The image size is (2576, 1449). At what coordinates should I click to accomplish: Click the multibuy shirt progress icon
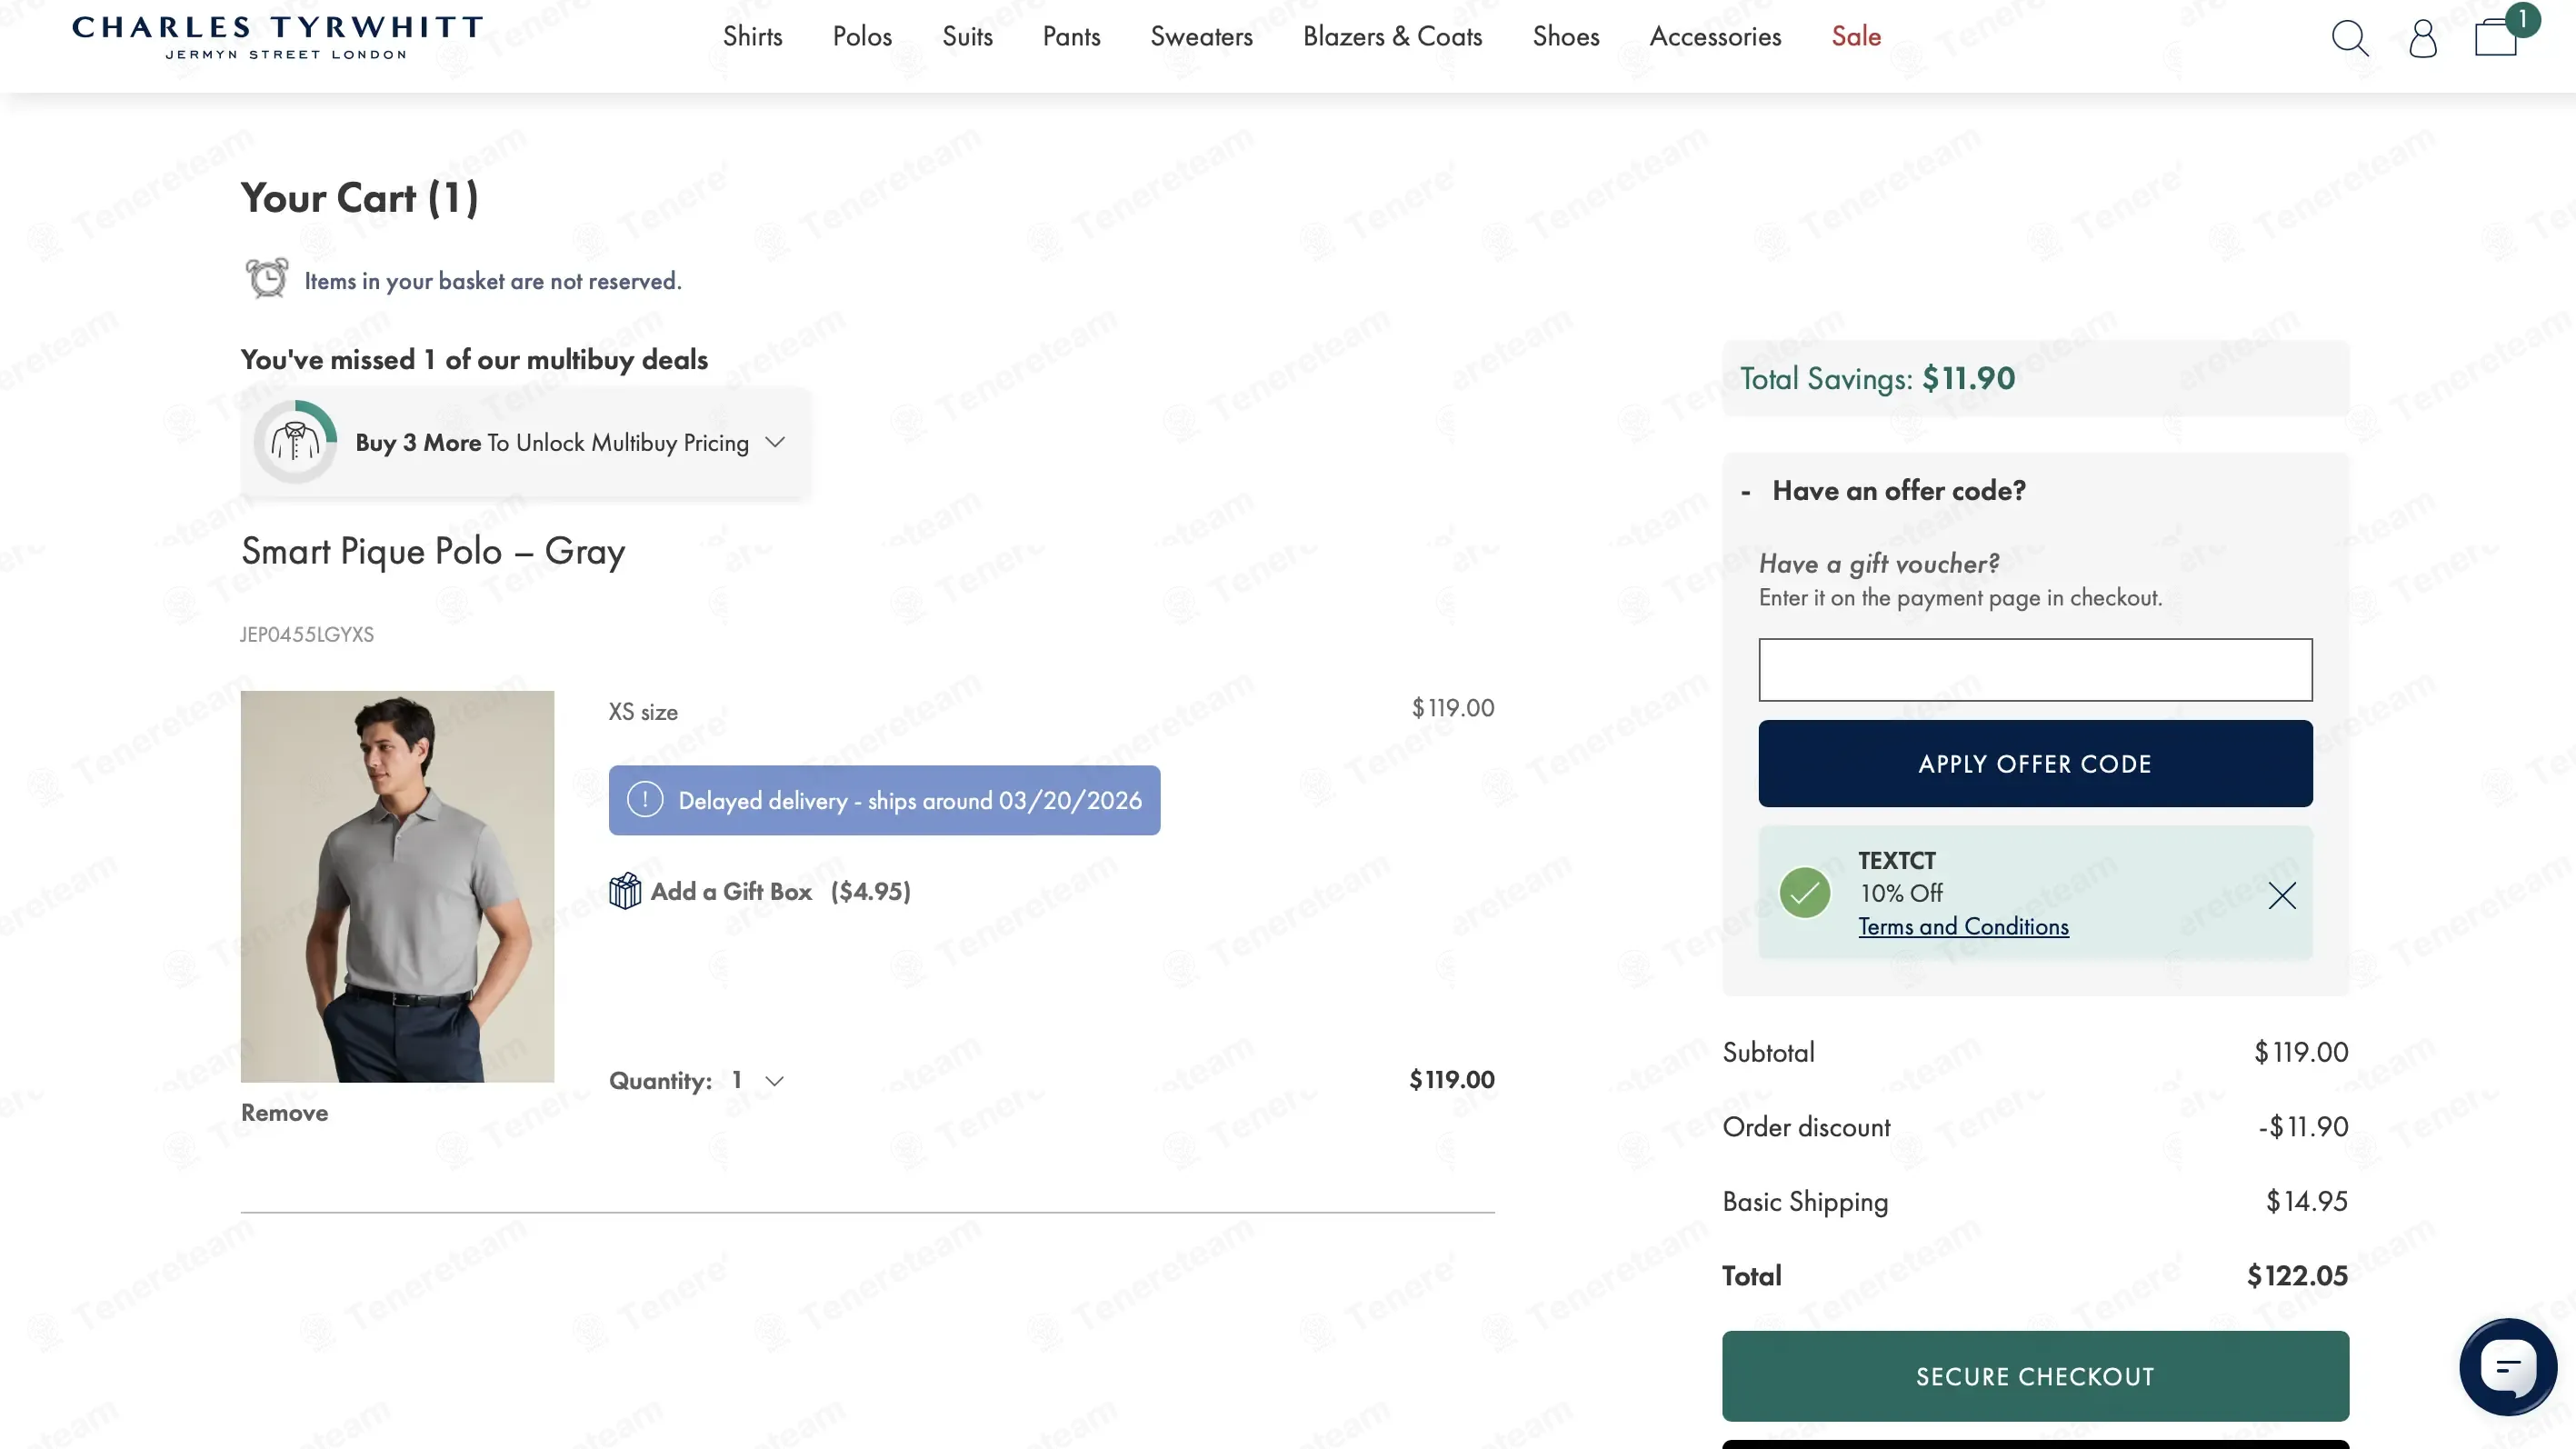[295, 441]
